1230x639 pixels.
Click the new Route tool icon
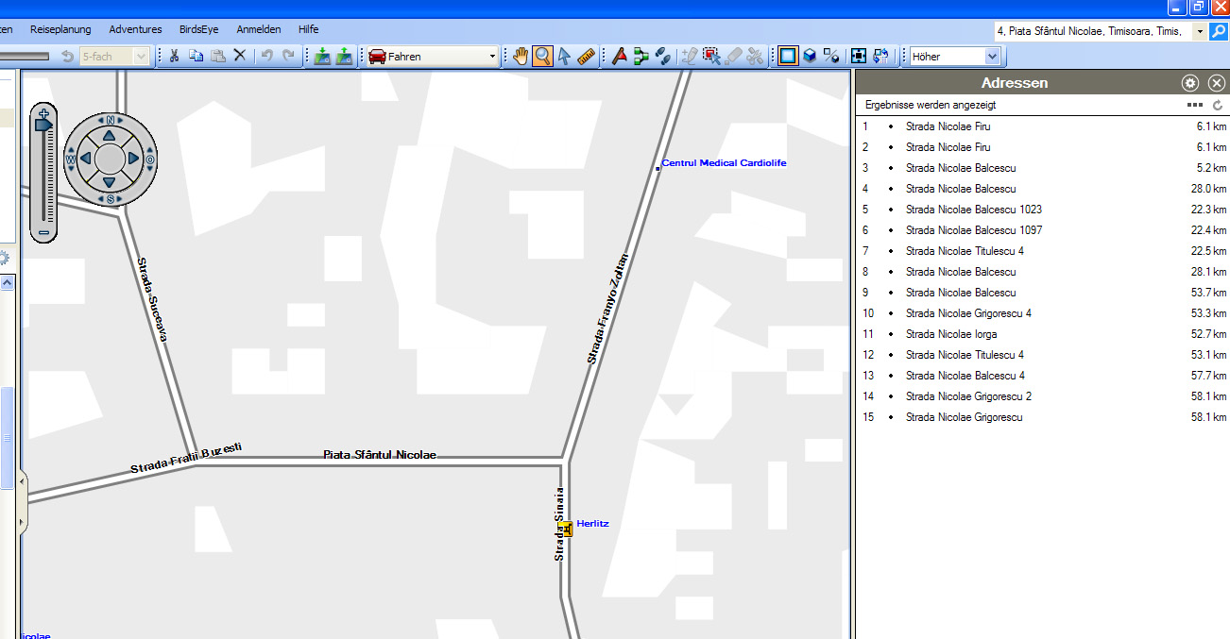pos(641,57)
